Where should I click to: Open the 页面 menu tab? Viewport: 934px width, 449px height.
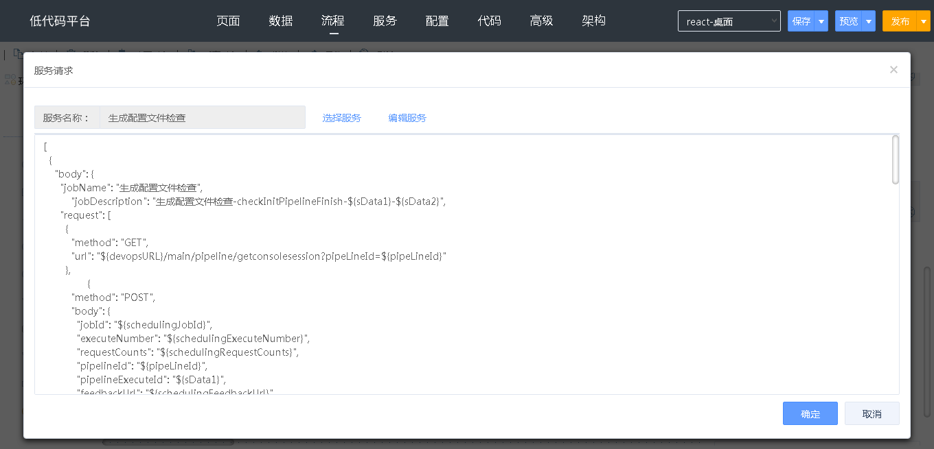228,21
